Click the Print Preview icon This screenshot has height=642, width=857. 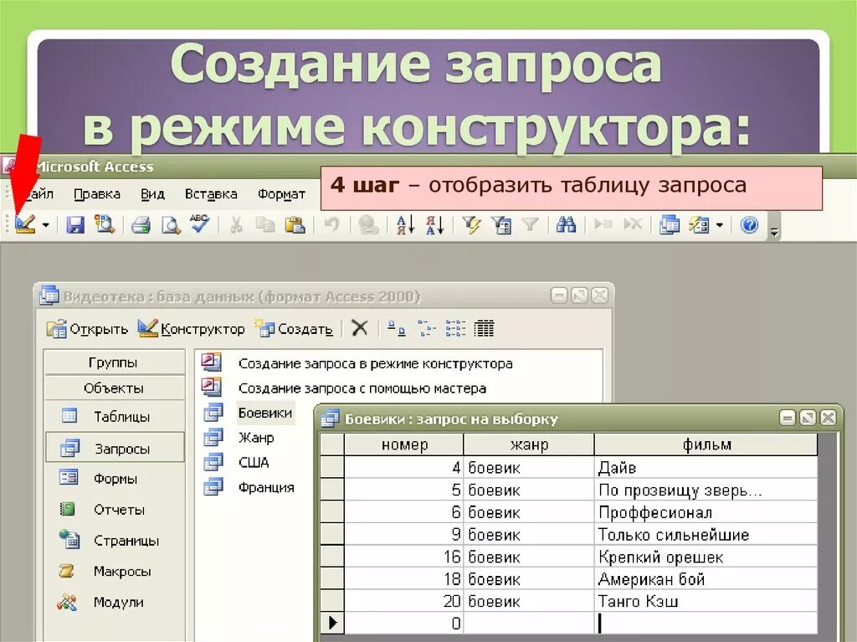click(171, 225)
